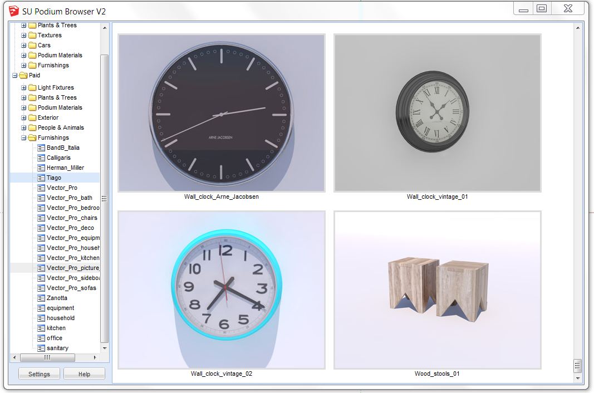Click the Textures folder icon
Screen dimensions: 594x393
pos(32,35)
